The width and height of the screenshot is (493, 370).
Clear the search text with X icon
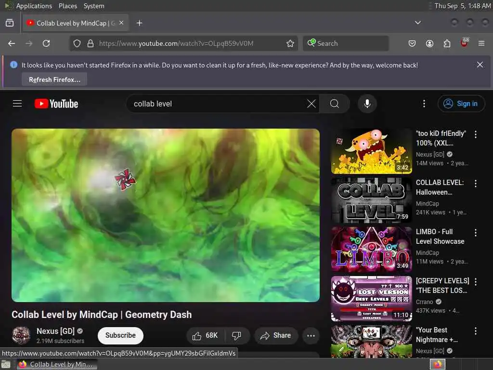coord(311,104)
